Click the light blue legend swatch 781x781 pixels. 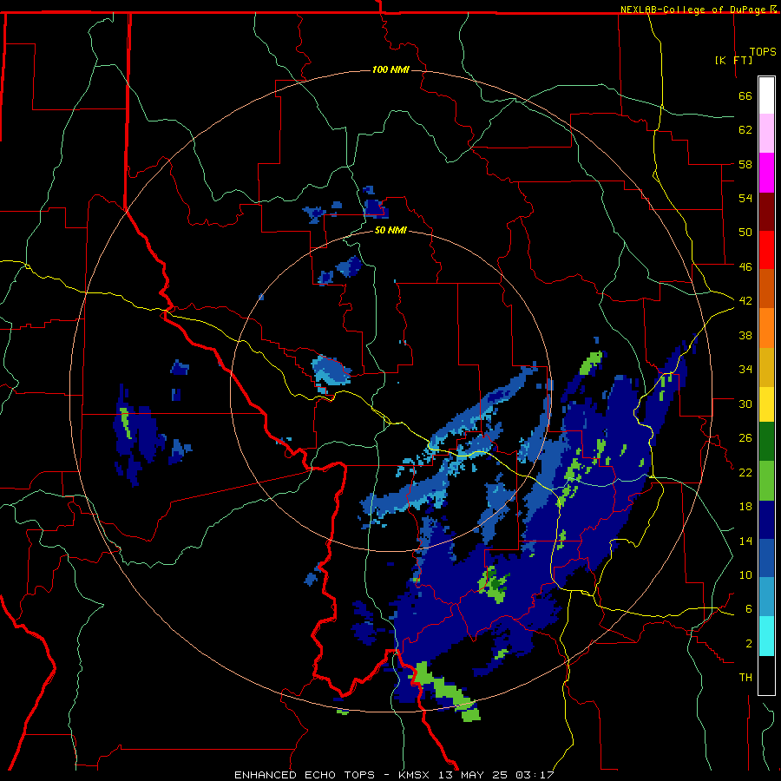pos(766,597)
